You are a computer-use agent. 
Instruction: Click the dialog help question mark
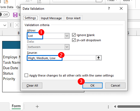109,9
